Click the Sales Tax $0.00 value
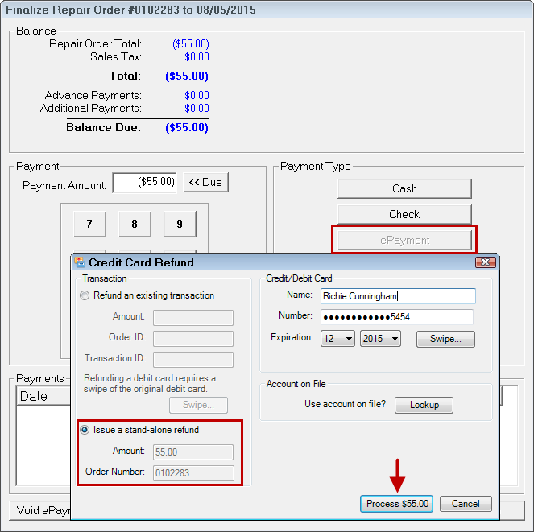The height and width of the screenshot is (532, 534). click(x=197, y=57)
